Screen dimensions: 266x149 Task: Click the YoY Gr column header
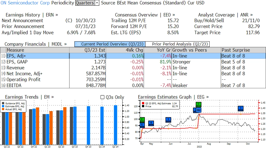click(x=158, y=50)
